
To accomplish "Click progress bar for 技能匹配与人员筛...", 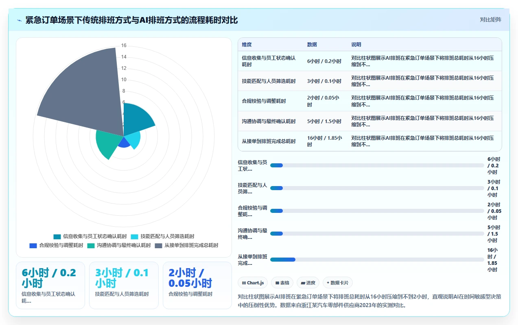I will click(377, 188).
